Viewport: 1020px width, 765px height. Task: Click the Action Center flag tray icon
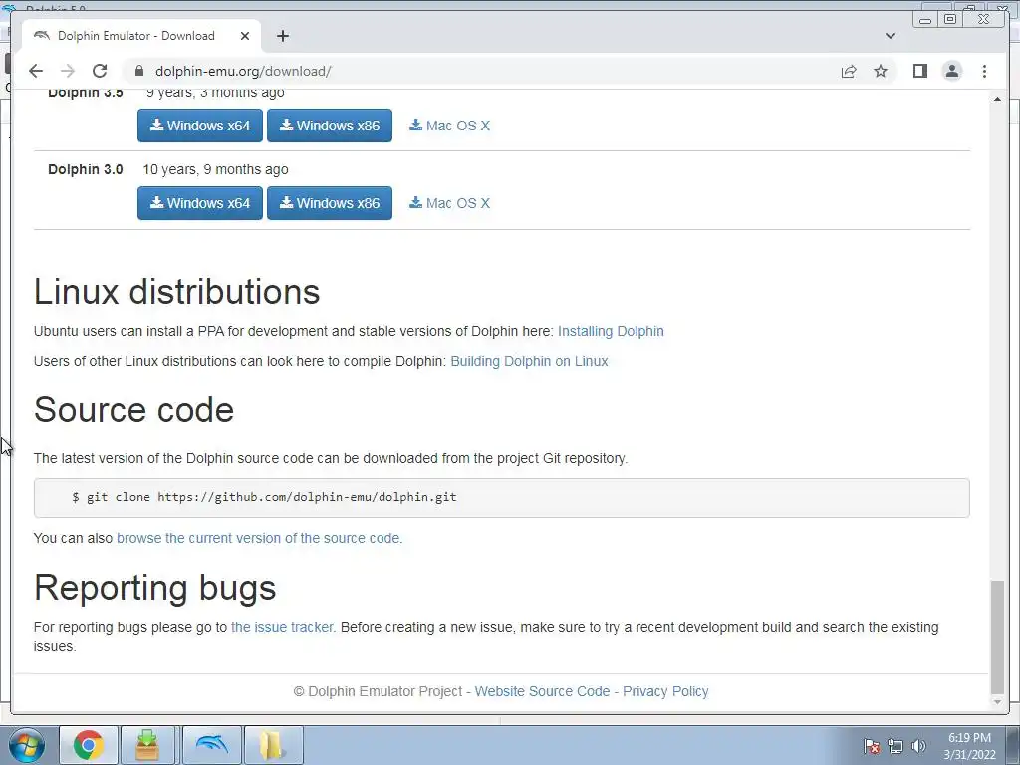pos(872,746)
